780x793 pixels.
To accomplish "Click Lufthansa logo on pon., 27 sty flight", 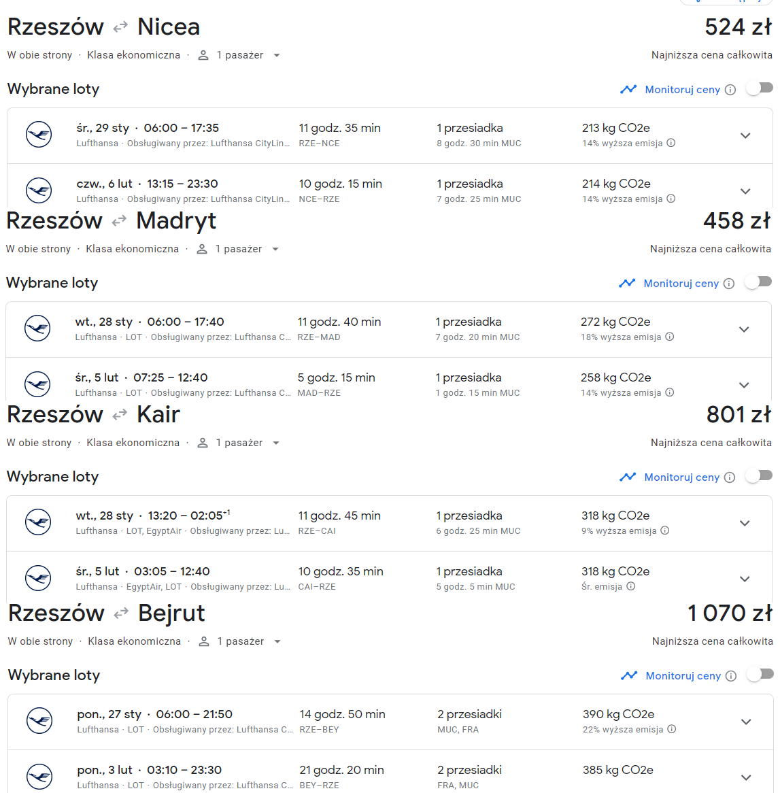I will pyautogui.click(x=39, y=721).
